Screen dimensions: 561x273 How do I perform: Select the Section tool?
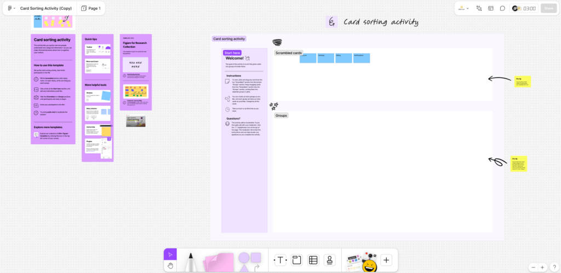pyautogui.click(x=296, y=260)
